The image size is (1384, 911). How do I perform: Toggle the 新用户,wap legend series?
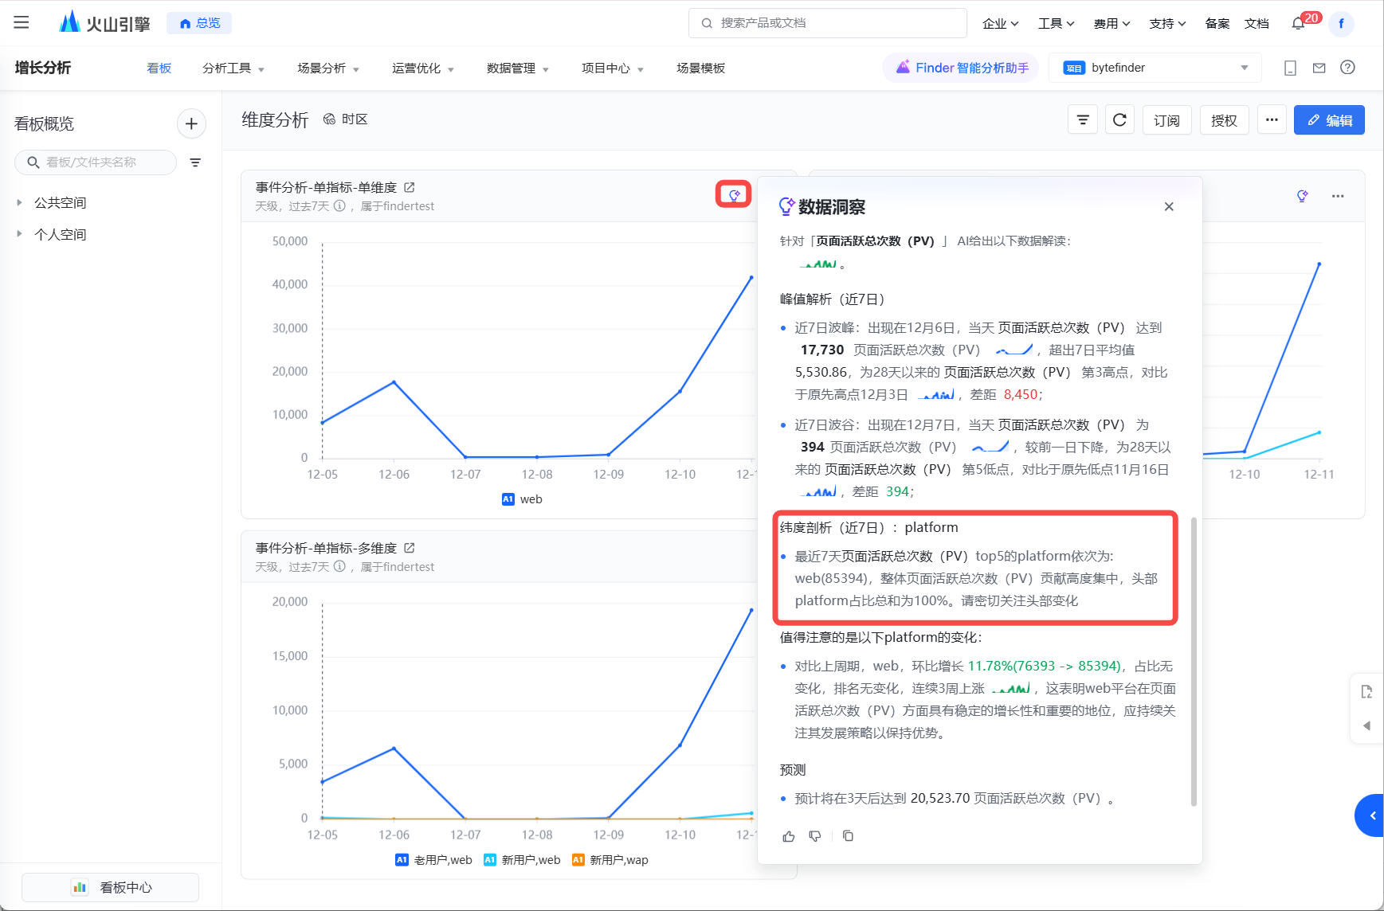[x=610, y=860]
